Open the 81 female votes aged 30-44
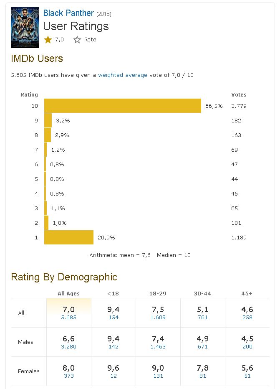 point(202,376)
